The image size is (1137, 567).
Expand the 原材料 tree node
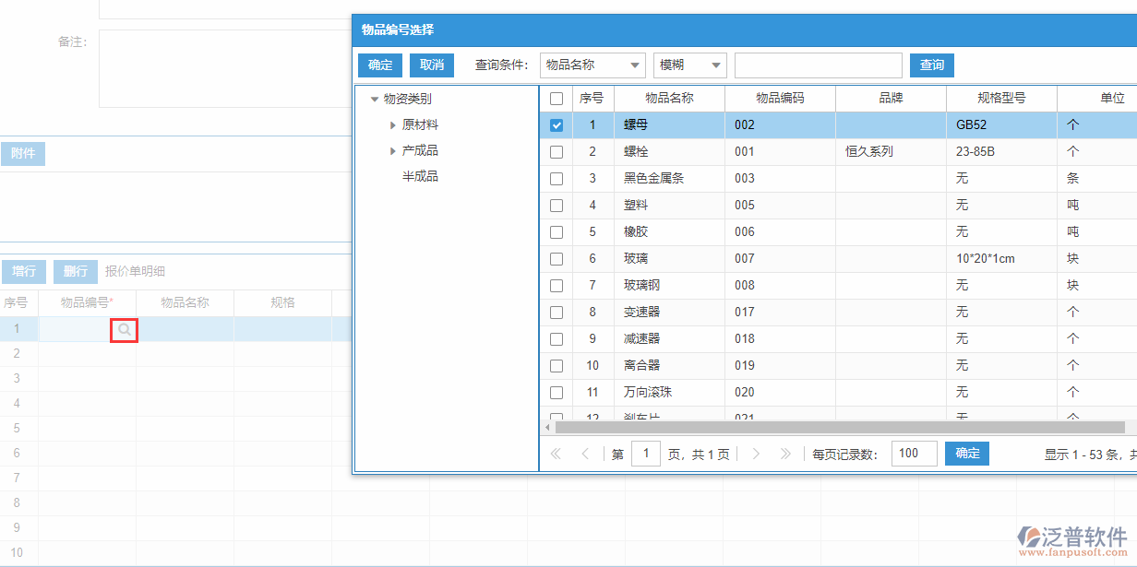(x=393, y=124)
